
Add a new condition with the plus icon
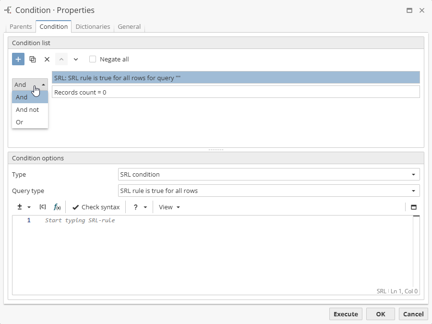coord(18,59)
